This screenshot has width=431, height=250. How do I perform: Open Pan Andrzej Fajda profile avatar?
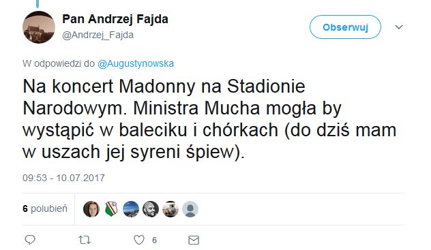point(39,27)
